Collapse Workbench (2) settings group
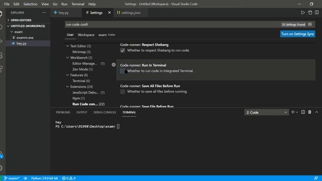The width and height of the screenshot is (322, 181). [x=67, y=58]
